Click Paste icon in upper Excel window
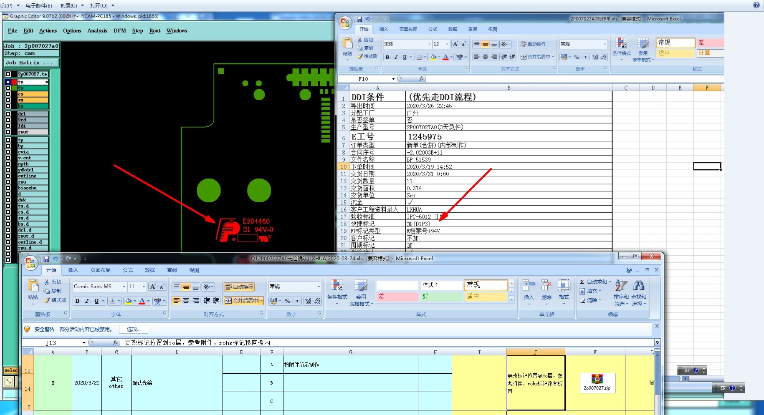Image resolution: width=764 pixels, height=415 pixels. 347,43
